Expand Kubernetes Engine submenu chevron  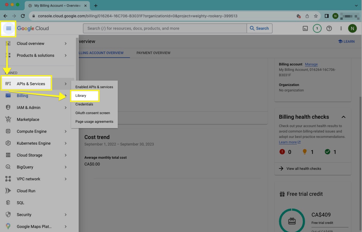click(66, 143)
